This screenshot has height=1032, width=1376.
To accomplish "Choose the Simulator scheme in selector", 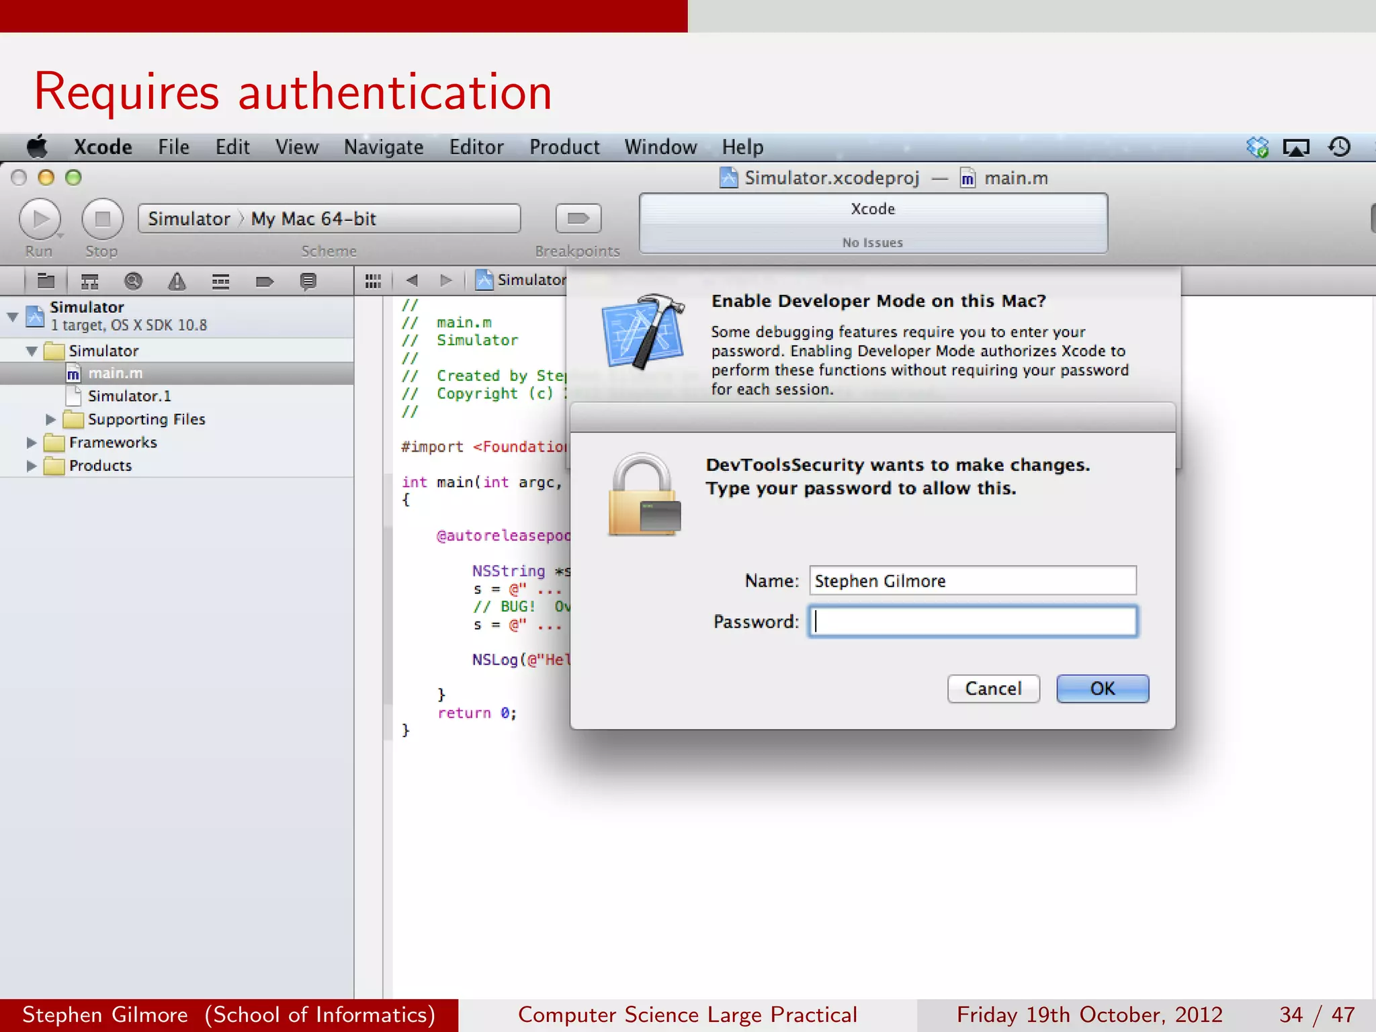I will [189, 219].
